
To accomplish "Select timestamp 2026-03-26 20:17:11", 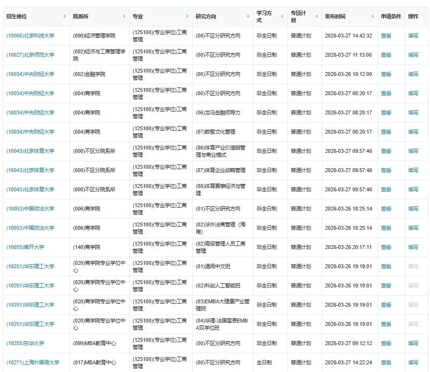I will tap(348, 247).
